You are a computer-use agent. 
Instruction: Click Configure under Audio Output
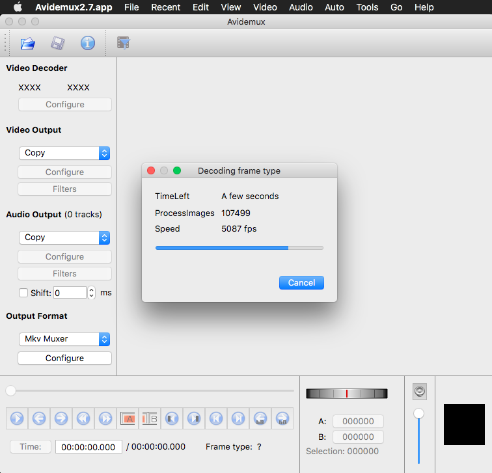point(64,257)
